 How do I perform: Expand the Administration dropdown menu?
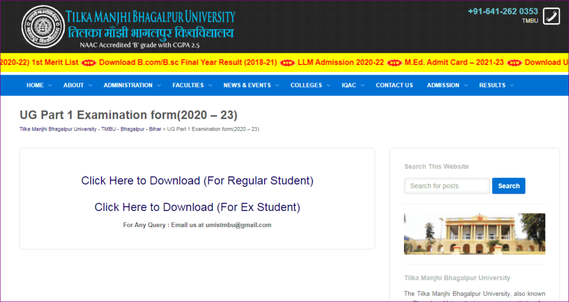pos(131,85)
